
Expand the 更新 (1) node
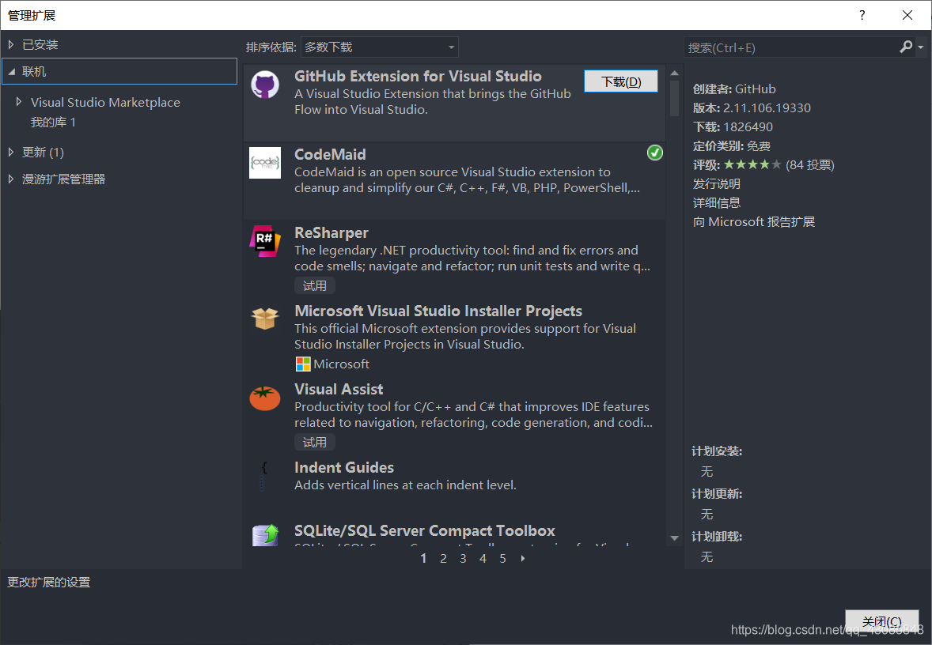[11, 152]
